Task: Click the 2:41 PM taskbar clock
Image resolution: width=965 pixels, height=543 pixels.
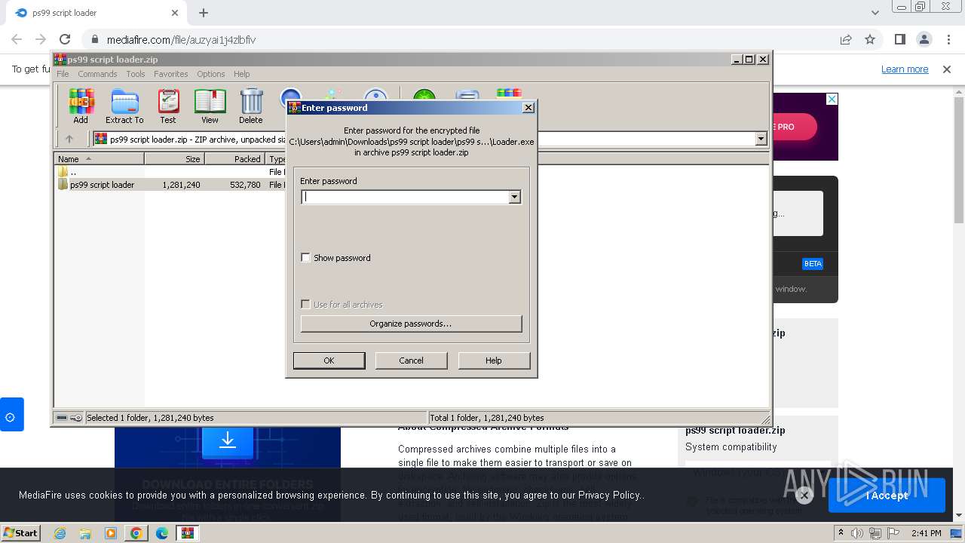Action: [927, 533]
